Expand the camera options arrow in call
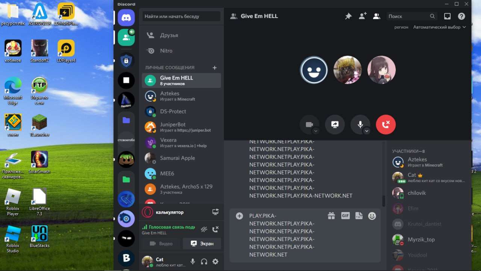Screen dimensions: 481x271 pyautogui.click(x=316, y=131)
